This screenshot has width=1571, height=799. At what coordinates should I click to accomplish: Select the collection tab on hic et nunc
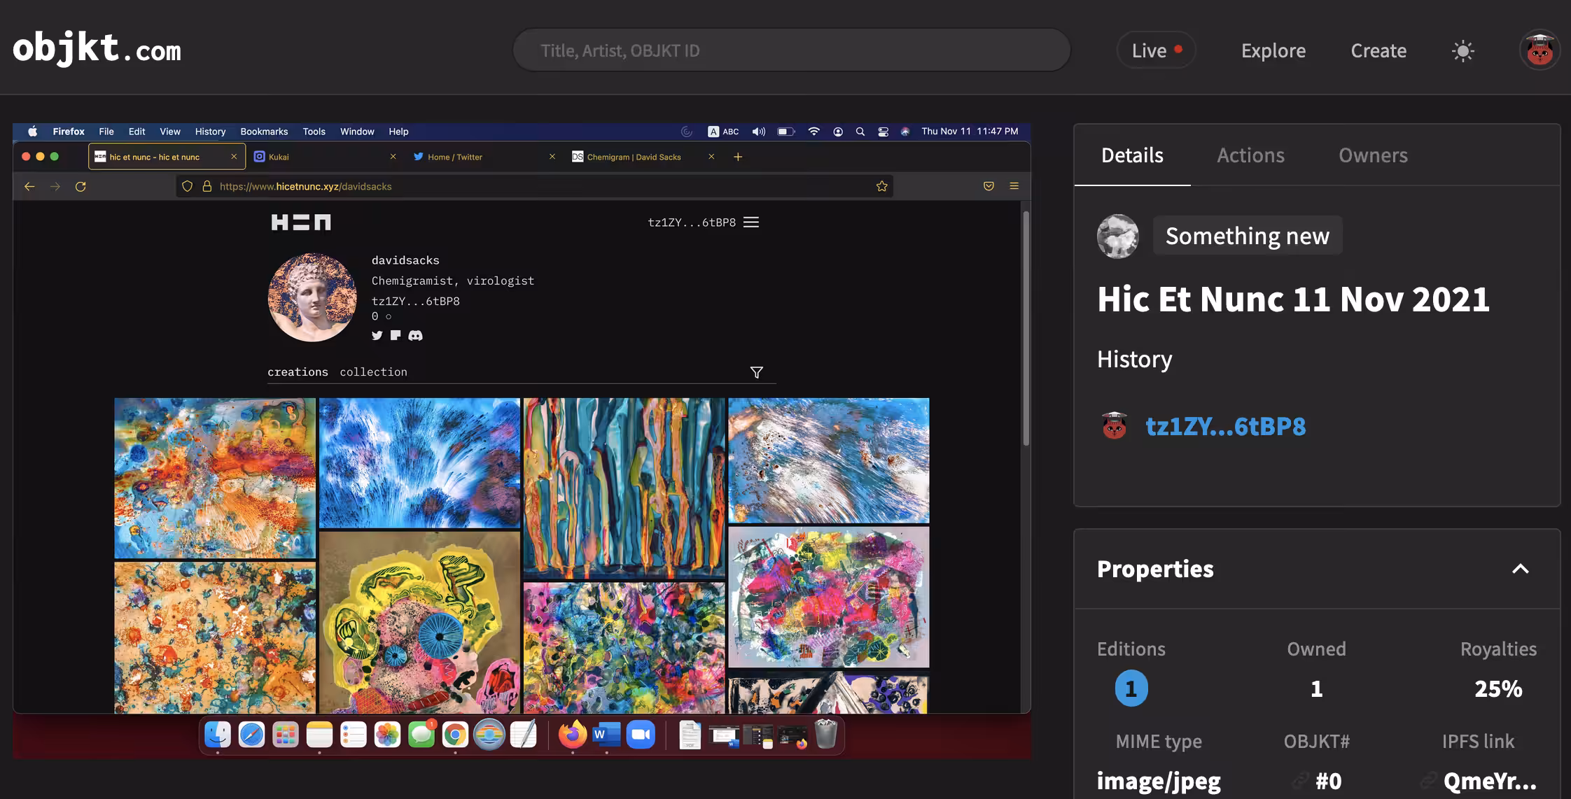point(373,372)
